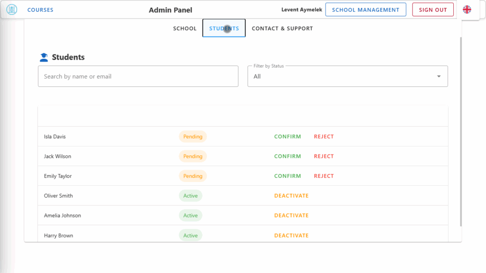Select the Students tab
Screen dimensions: 486x273
click(224, 28)
